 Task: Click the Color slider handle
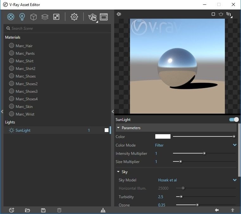pos(234,136)
